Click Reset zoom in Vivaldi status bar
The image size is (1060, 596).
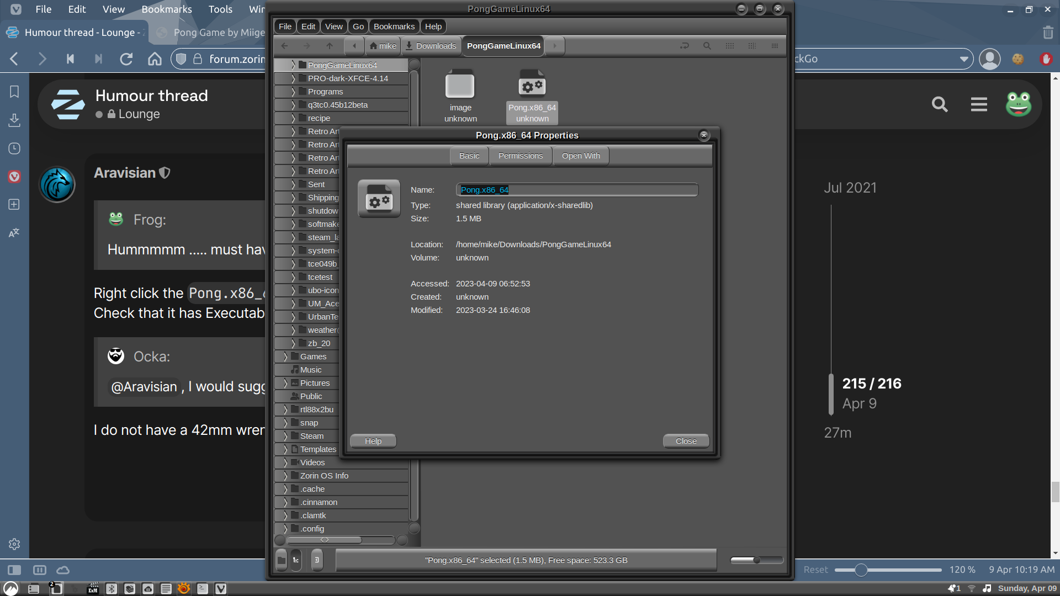[x=815, y=570]
